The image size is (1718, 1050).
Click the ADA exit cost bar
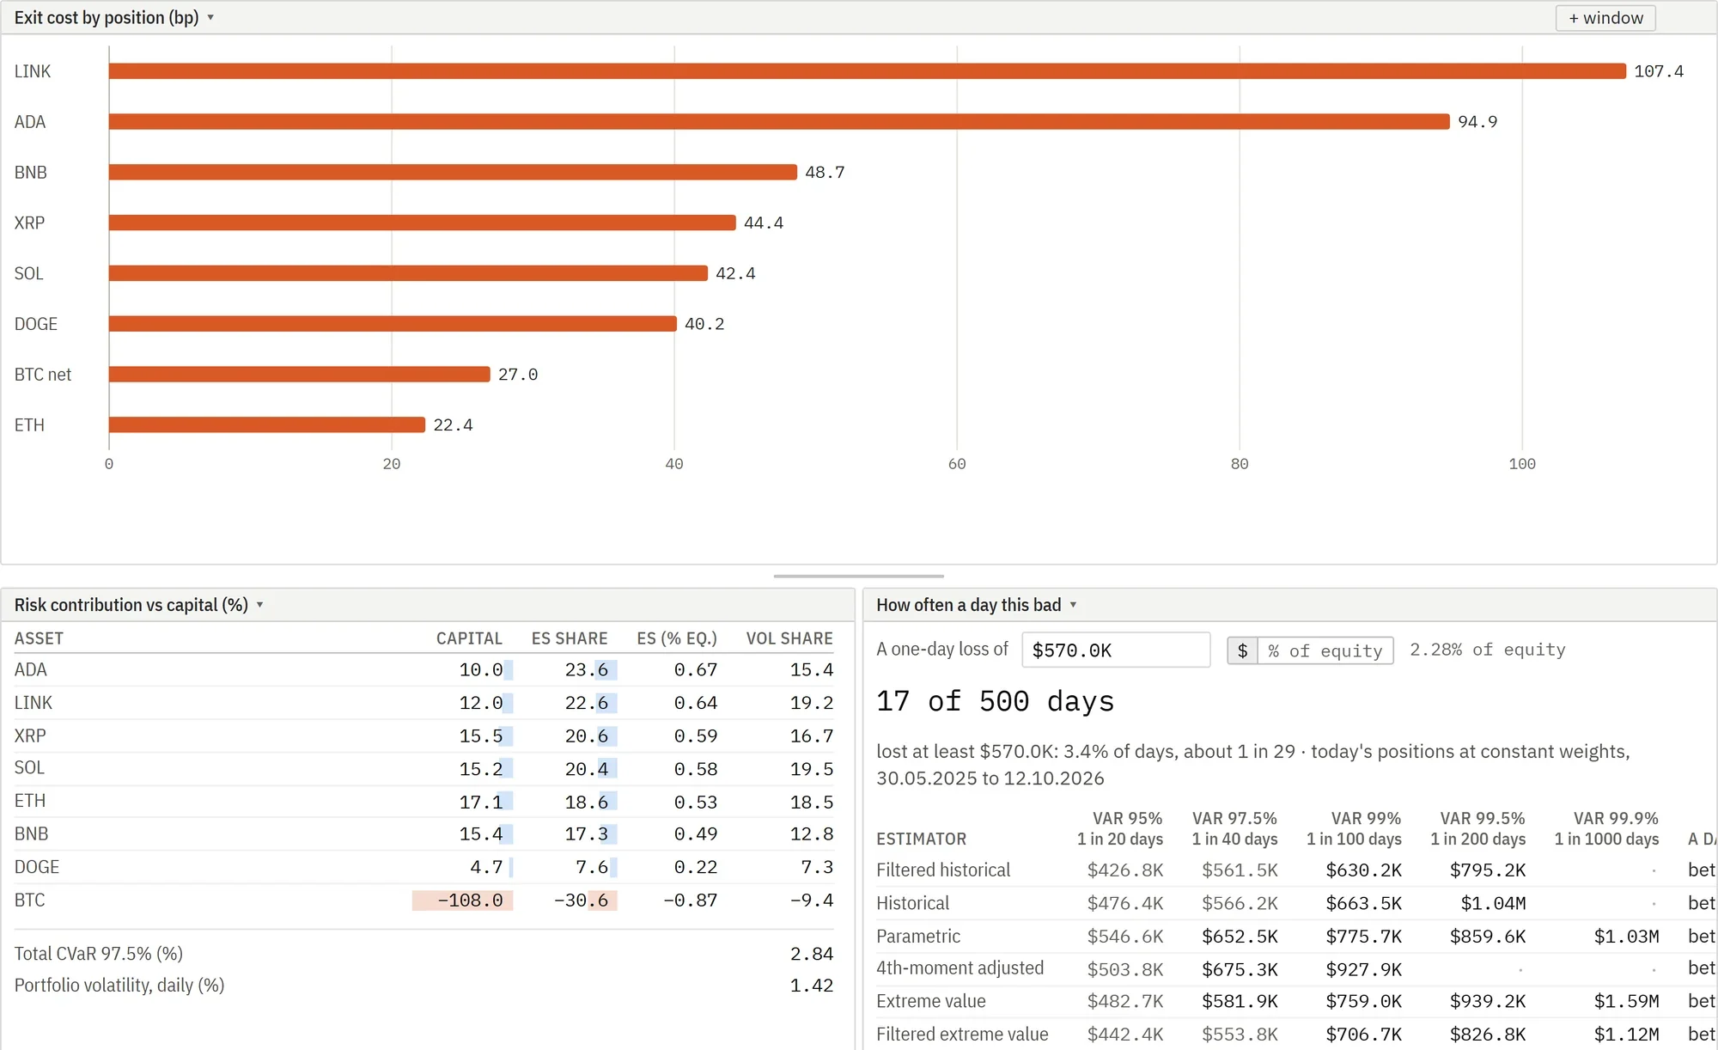[x=779, y=122]
